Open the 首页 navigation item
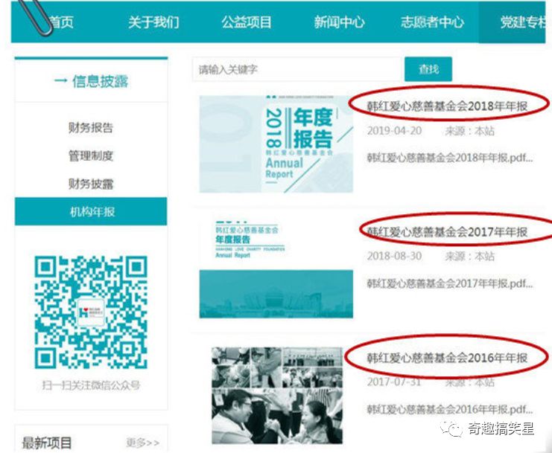Screen dimensions: 552x453 (60, 22)
